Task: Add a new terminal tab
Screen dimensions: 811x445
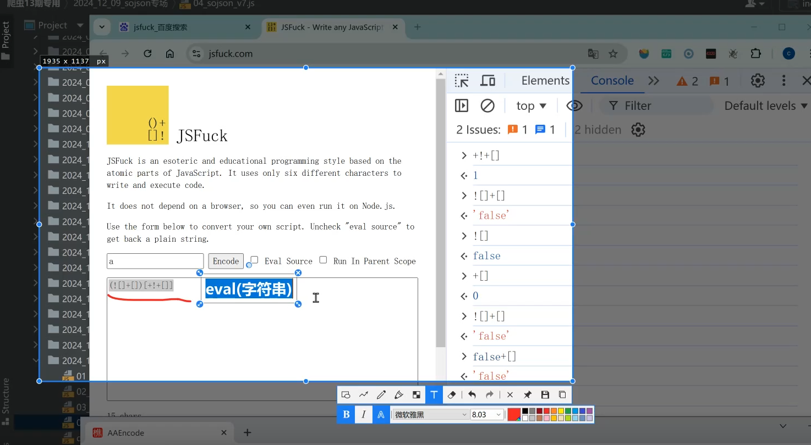Action: (248, 433)
